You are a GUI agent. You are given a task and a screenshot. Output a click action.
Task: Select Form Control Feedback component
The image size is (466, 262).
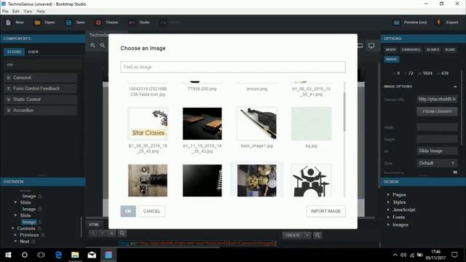[41, 89]
